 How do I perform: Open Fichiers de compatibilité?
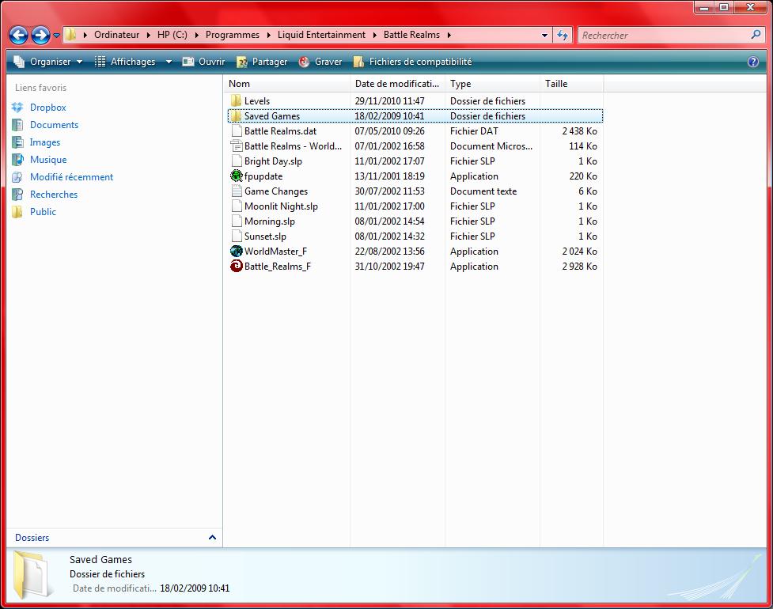coord(413,62)
